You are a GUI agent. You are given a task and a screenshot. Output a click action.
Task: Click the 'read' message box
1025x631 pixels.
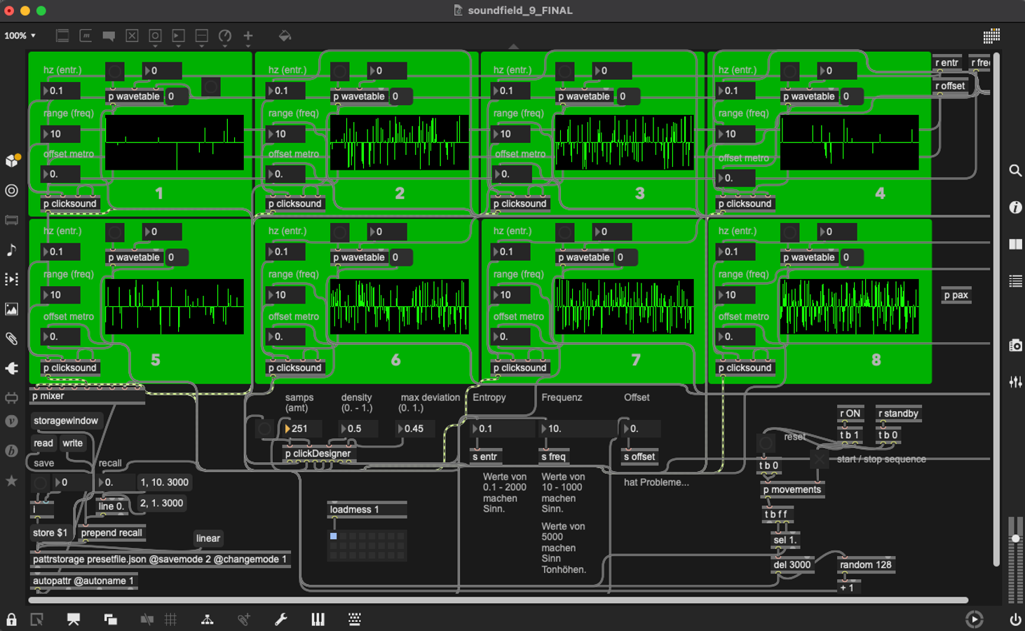click(x=43, y=443)
